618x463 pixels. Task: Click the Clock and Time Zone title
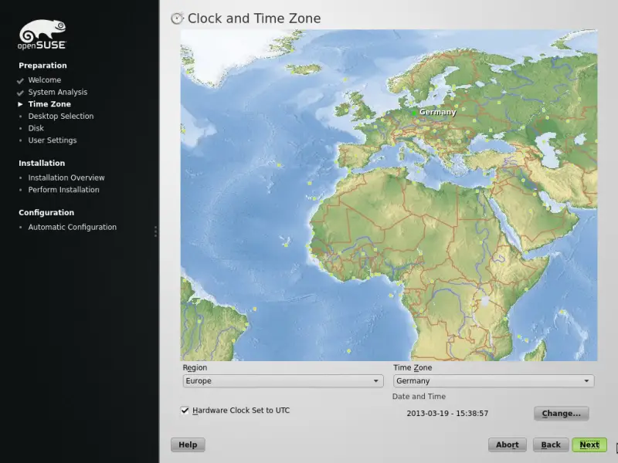click(x=254, y=19)
